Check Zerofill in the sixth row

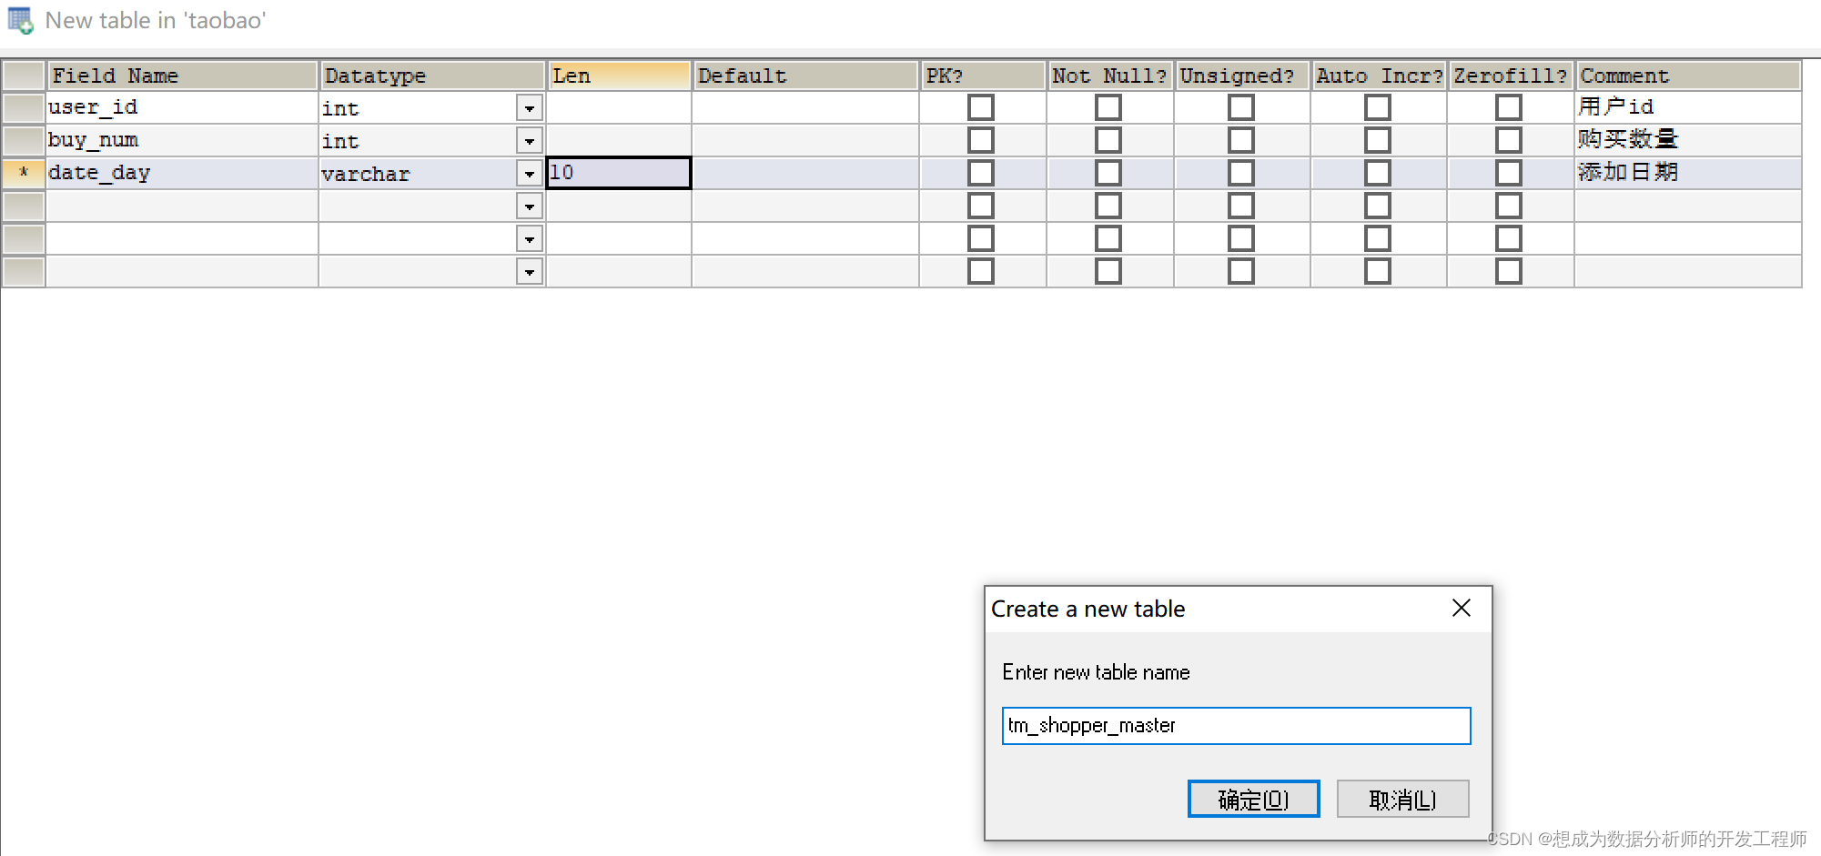[1509, 271]
